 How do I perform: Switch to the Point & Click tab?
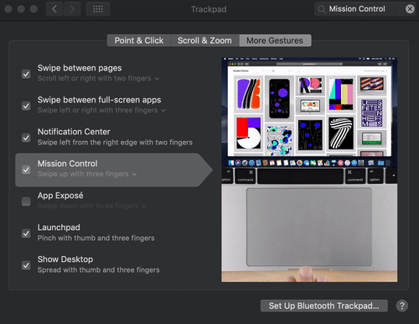tap(139, 40)
